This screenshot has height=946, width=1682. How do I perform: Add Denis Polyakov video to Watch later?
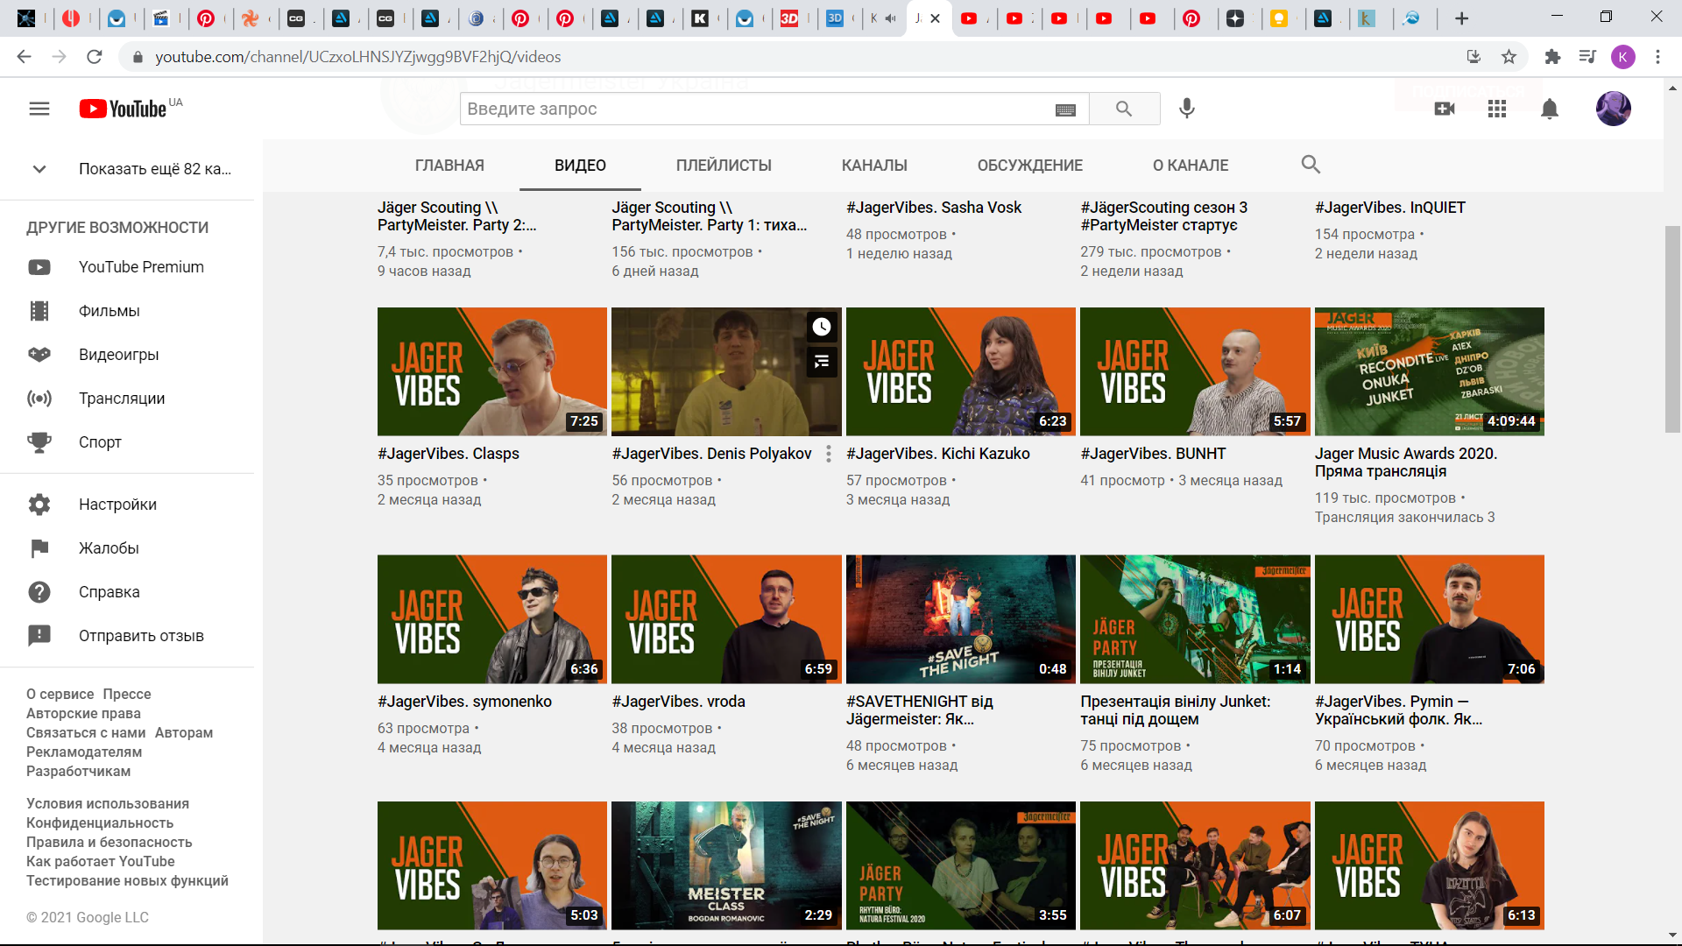tap(822, 327)
